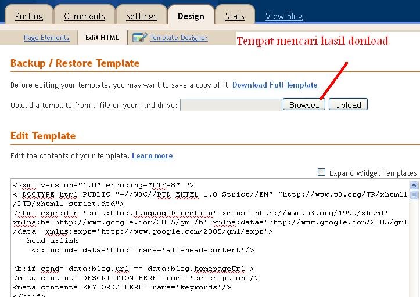The height and width of the screenshot is (297, 420).
Task: Click the Backup / Restore Template heading
Action: [x=75, y=63]
